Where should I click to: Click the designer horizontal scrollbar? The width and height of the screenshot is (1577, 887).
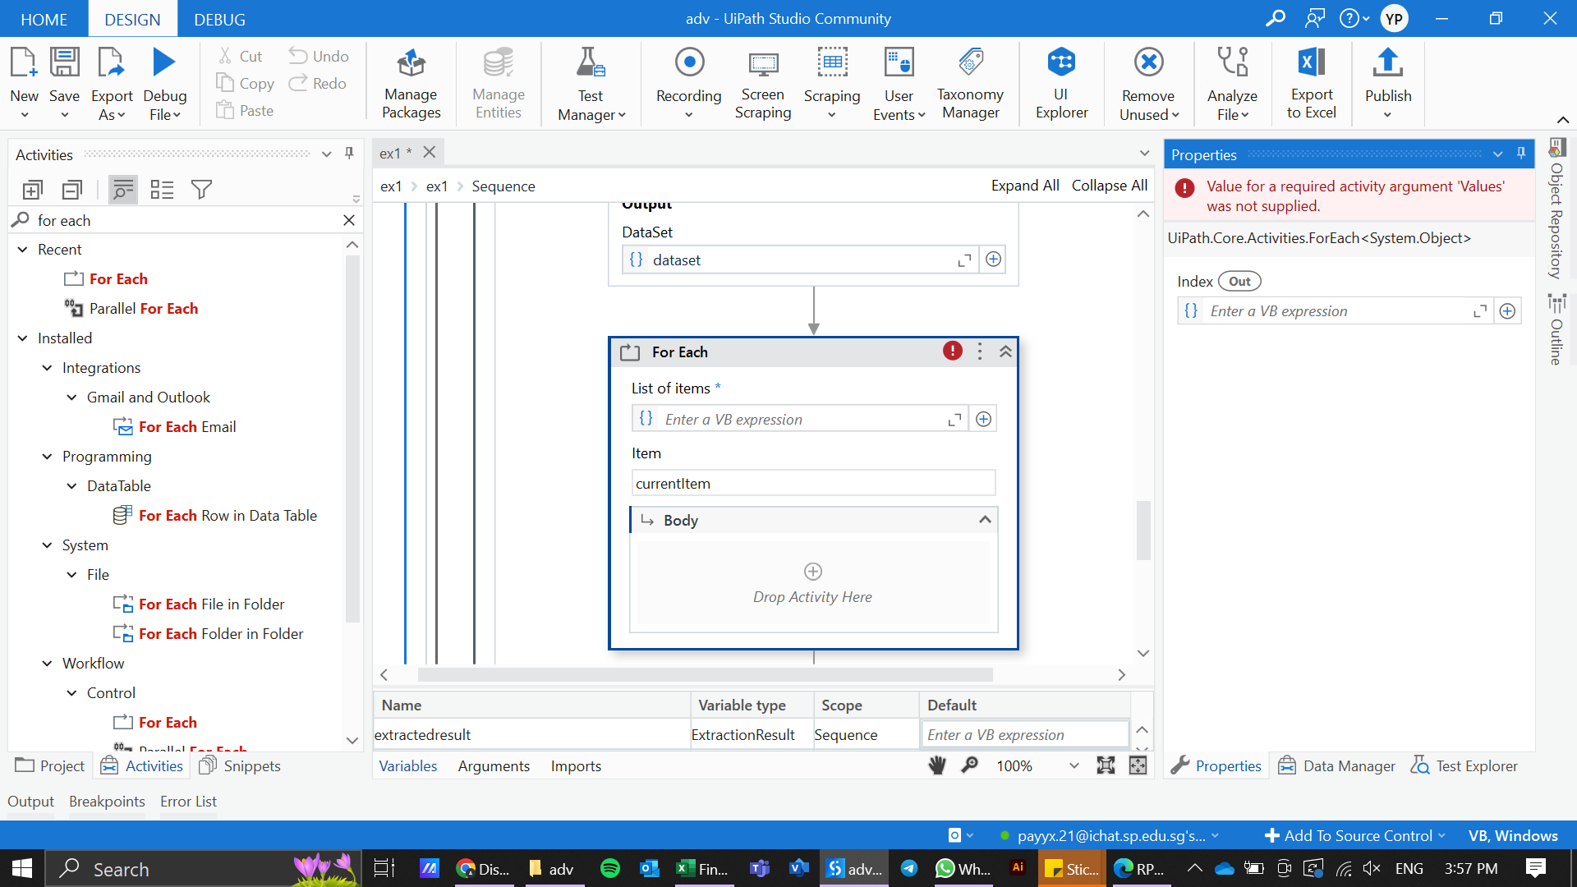(705, 674)
